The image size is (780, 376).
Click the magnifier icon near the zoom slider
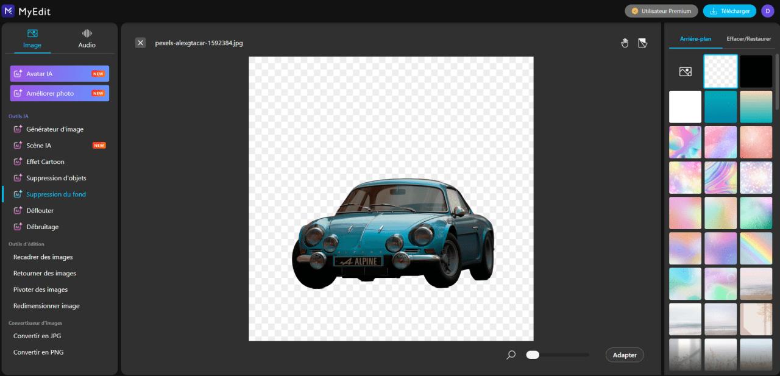point(511,355)
